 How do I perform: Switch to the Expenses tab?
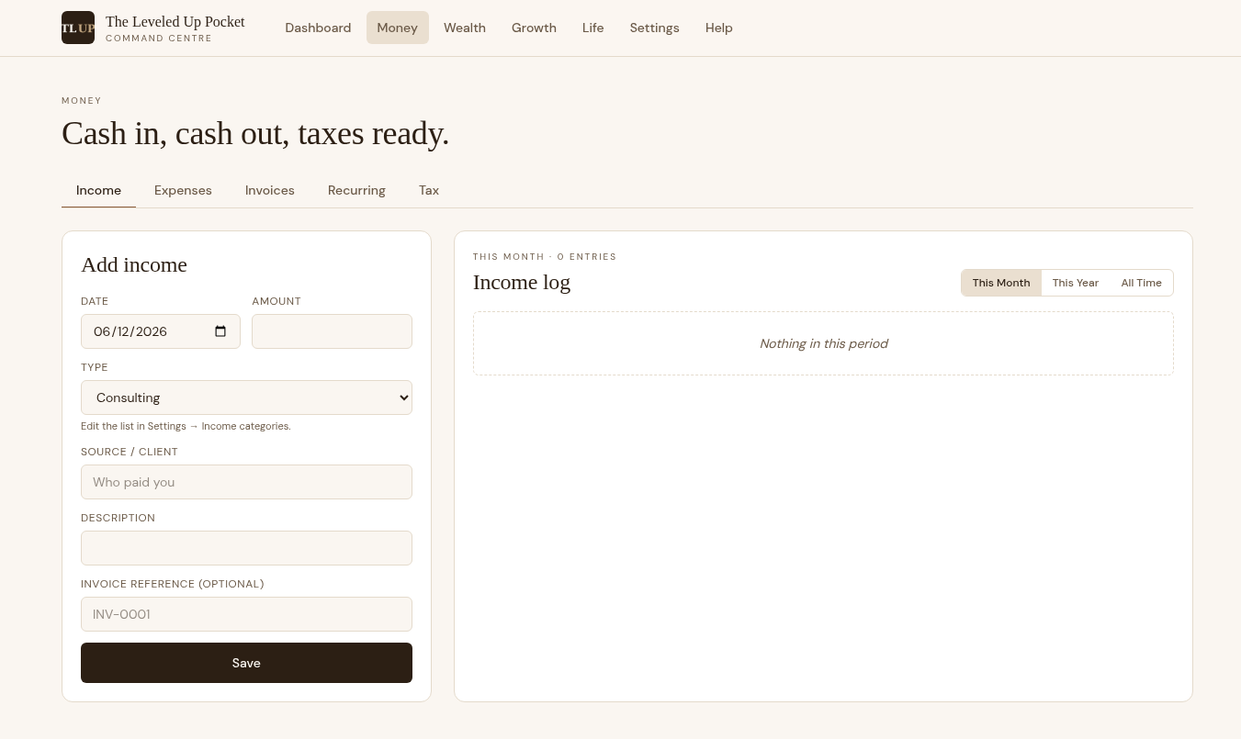click(183, 190)
